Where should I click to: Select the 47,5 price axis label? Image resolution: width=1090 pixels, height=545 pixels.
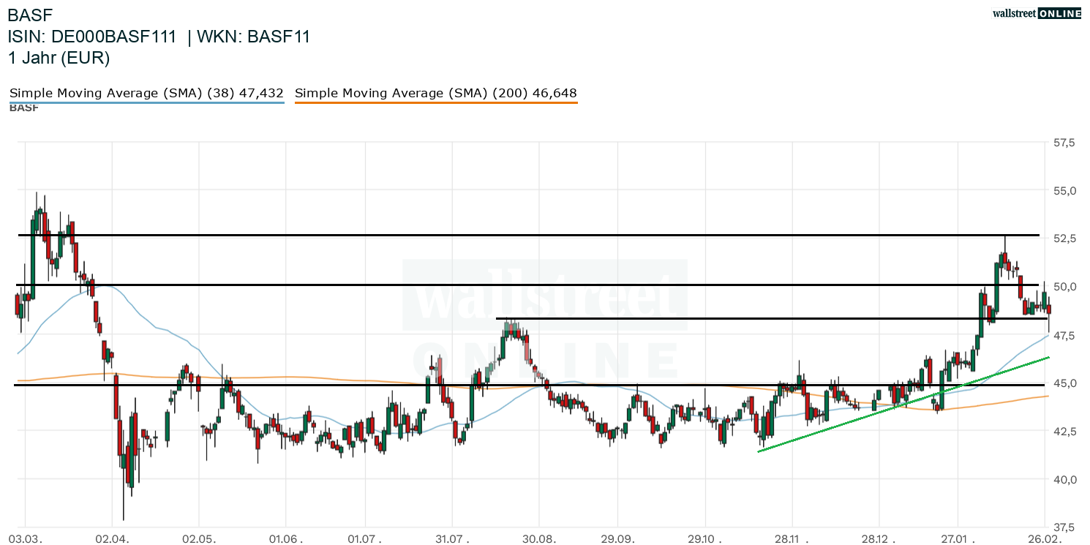point(1064,335)
